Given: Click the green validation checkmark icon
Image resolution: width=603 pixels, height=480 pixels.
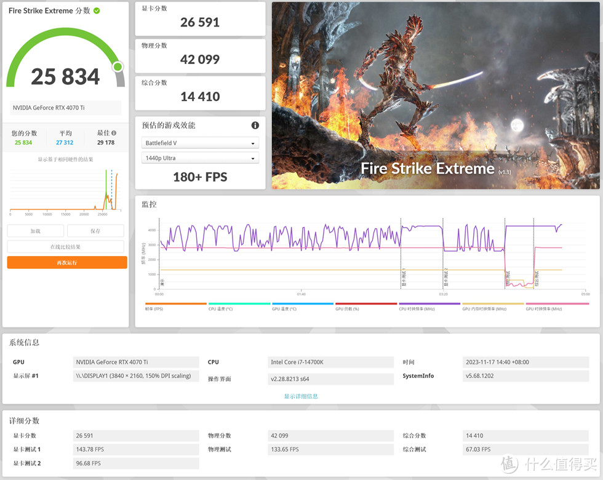Looking at the screenshot, I should click(97, 11).
